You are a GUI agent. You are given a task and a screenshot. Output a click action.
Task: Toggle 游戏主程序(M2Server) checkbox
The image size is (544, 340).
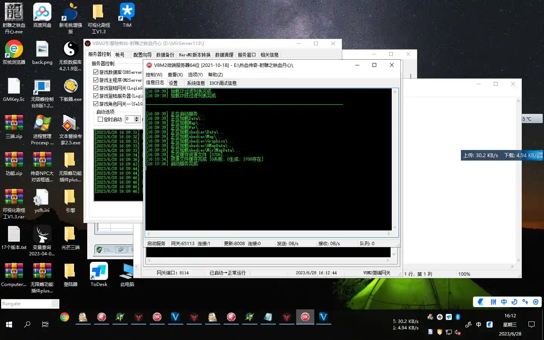96,80
